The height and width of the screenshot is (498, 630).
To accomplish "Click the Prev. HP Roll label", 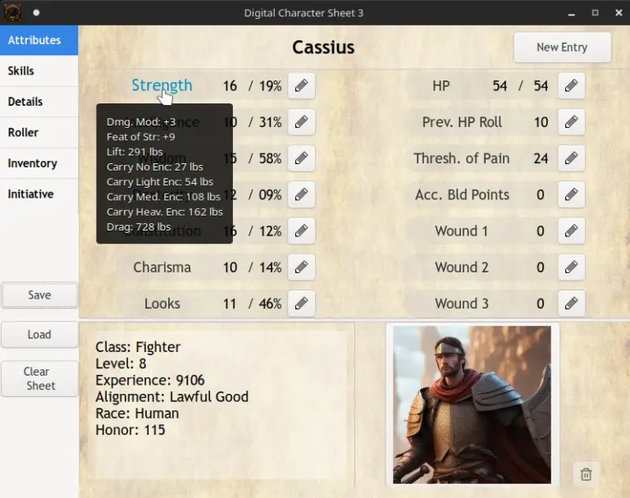I will point(462,121).
